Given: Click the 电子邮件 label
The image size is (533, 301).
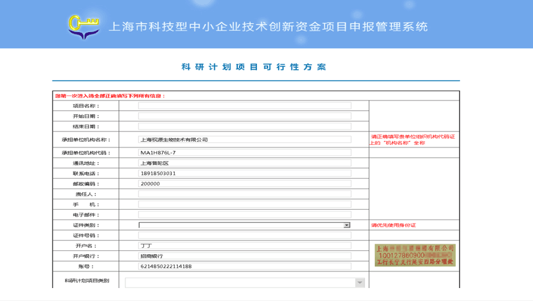Looking at the screenshot, I should tap(86, 215).
